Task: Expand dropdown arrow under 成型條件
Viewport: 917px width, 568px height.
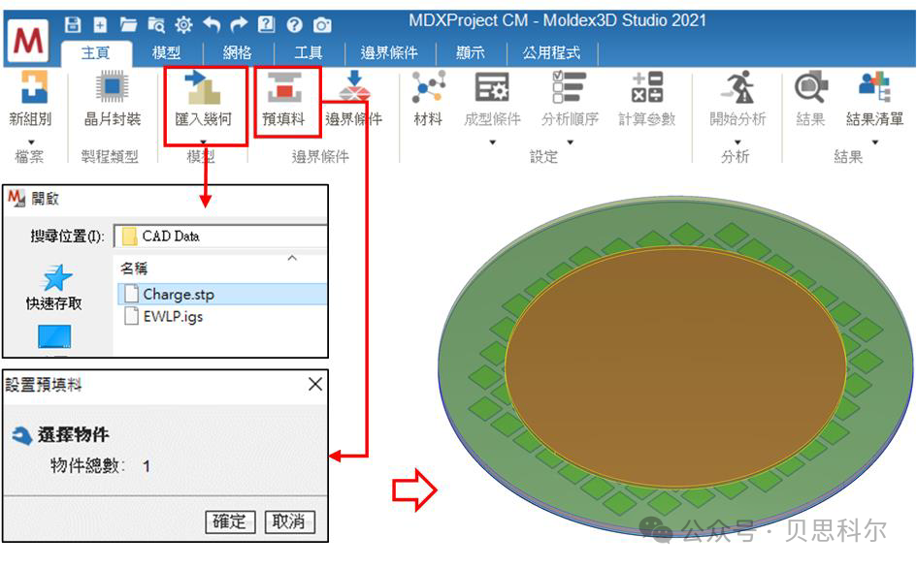Action: tap(492, 142)
